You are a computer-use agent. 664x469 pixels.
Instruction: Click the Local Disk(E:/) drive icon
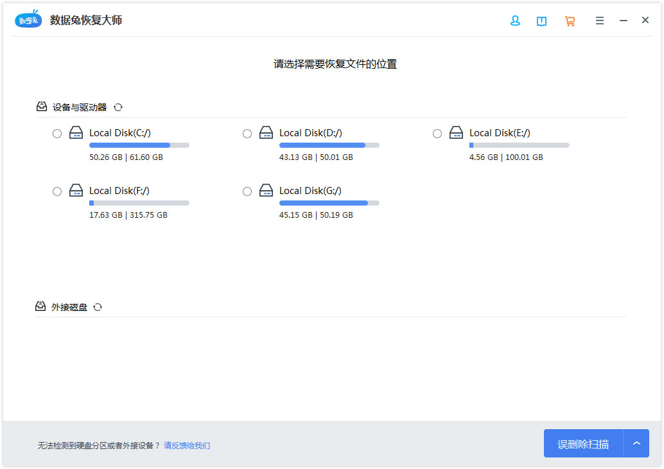pyautogui.click(x=457, y=133)
